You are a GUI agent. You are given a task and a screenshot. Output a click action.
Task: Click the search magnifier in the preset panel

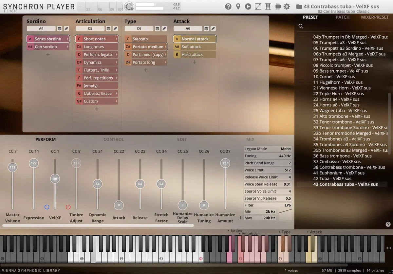[x=301, y=26]
